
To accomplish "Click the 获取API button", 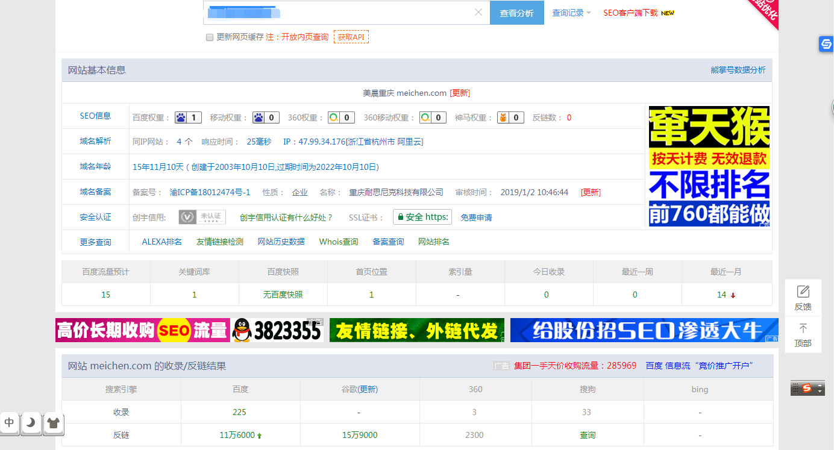I will (351, 37).
